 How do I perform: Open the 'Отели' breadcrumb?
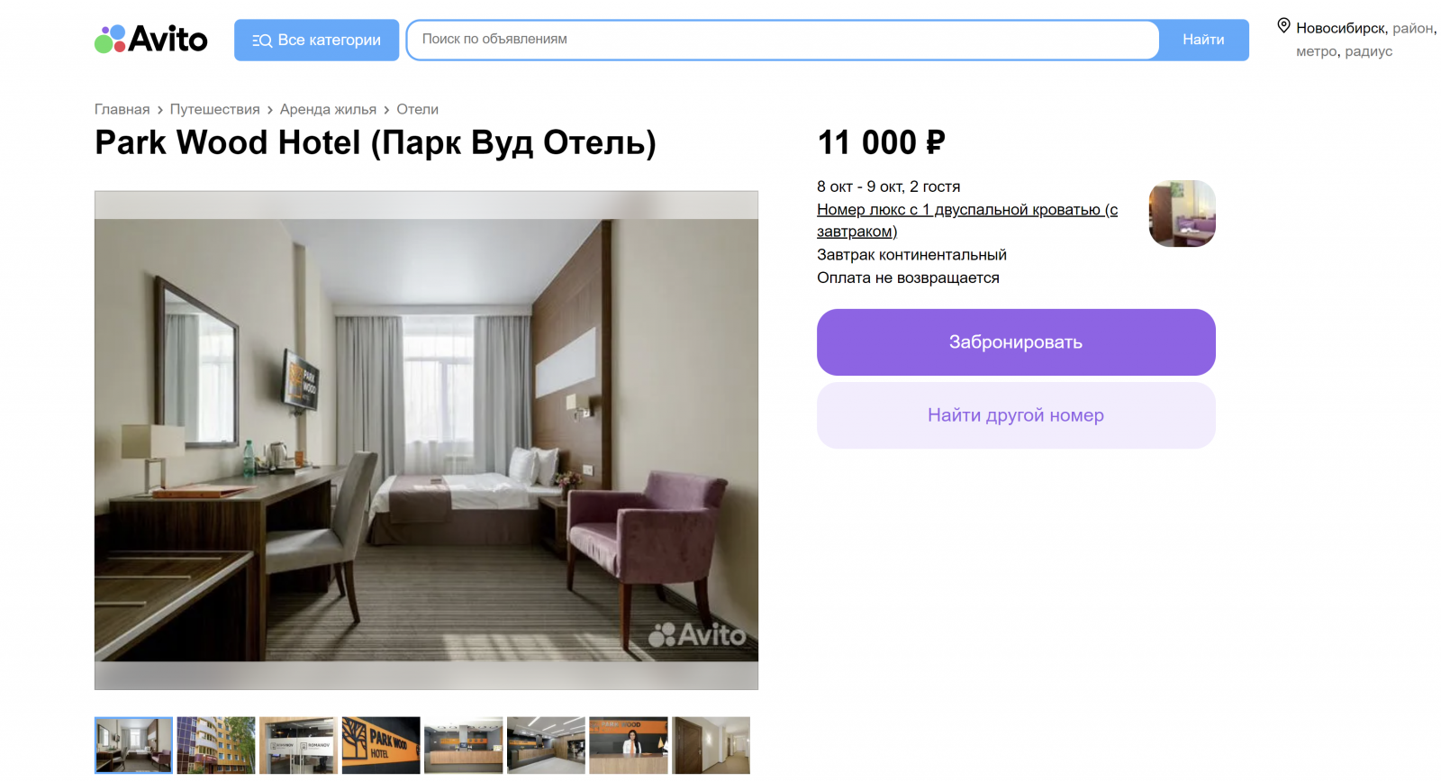417,109
